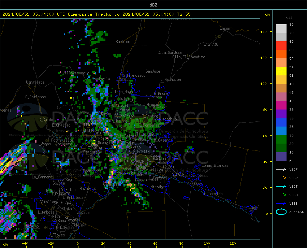Click the E_1-736 map label

[211, 44]
